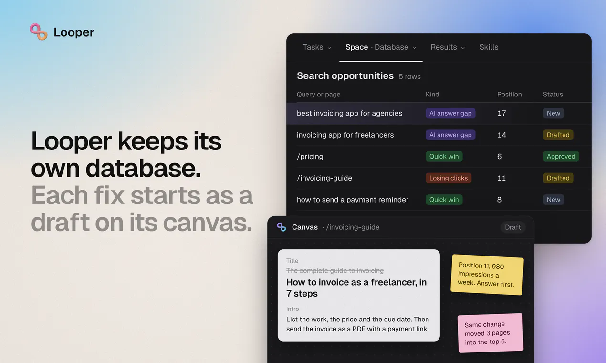Open the /pricing row
Image resolution: width=606 pixels, height=363 pixels.
tap(439, 157)
